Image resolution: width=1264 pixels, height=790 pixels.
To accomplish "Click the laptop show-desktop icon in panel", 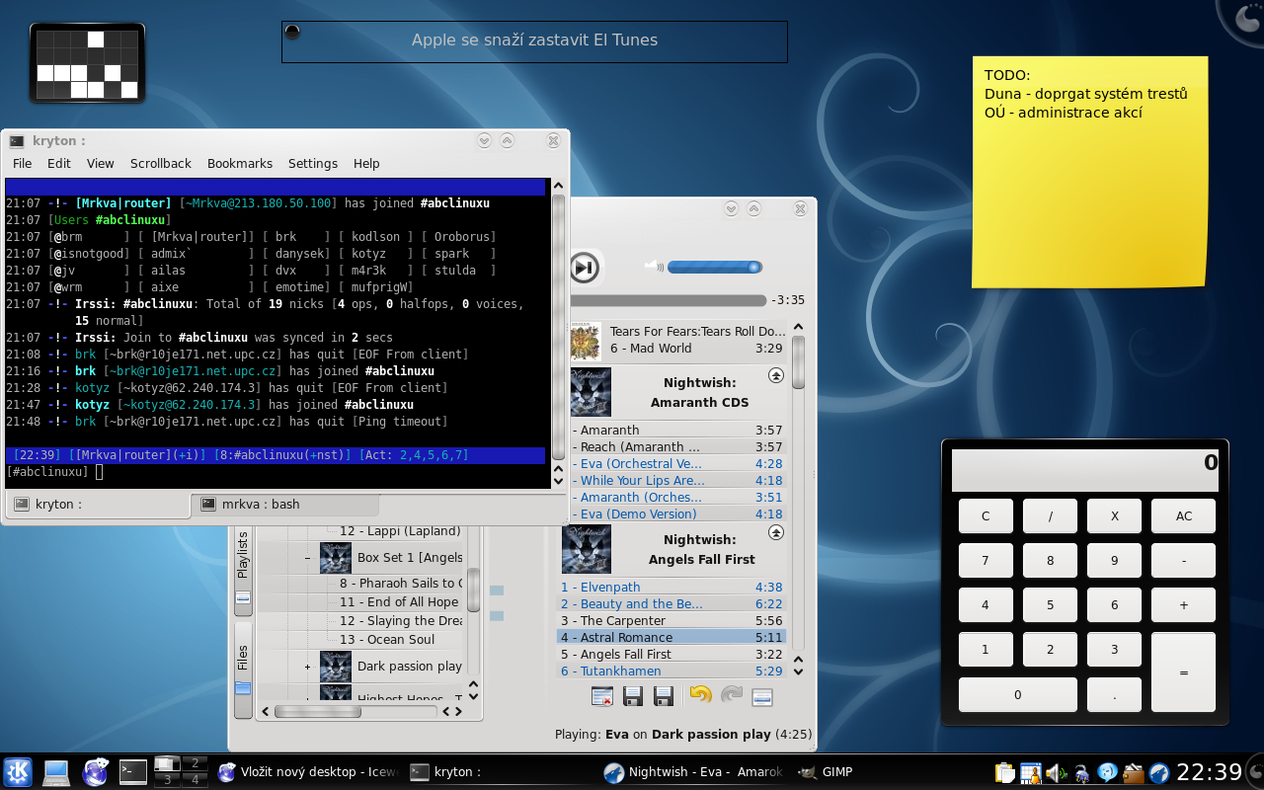I will point(55,772).
